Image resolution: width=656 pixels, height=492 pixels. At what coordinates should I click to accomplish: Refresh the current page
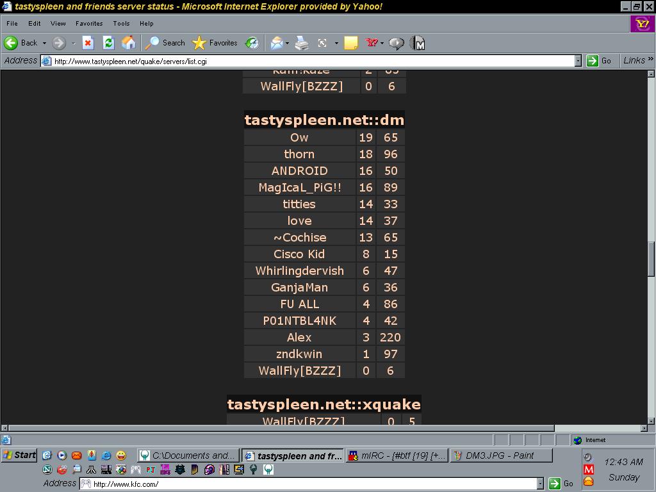[x=108, y=43]
